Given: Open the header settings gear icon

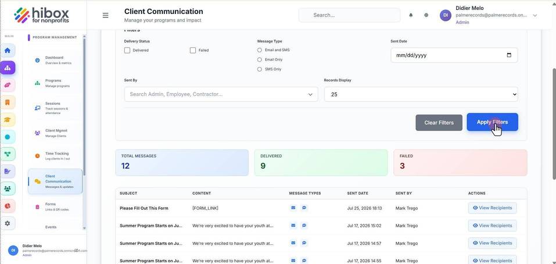Looking at the screenshot, I should coord(426,15).
